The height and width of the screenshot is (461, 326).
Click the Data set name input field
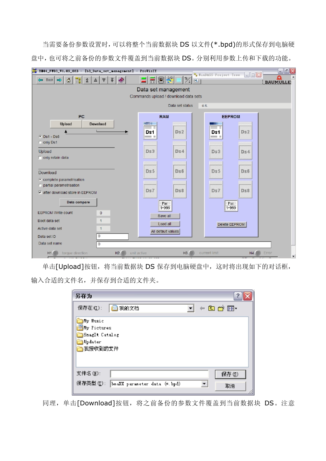click(184, 245)
